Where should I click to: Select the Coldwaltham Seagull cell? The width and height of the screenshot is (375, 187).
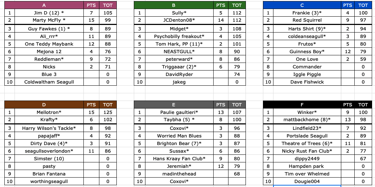tap(49, 82)
